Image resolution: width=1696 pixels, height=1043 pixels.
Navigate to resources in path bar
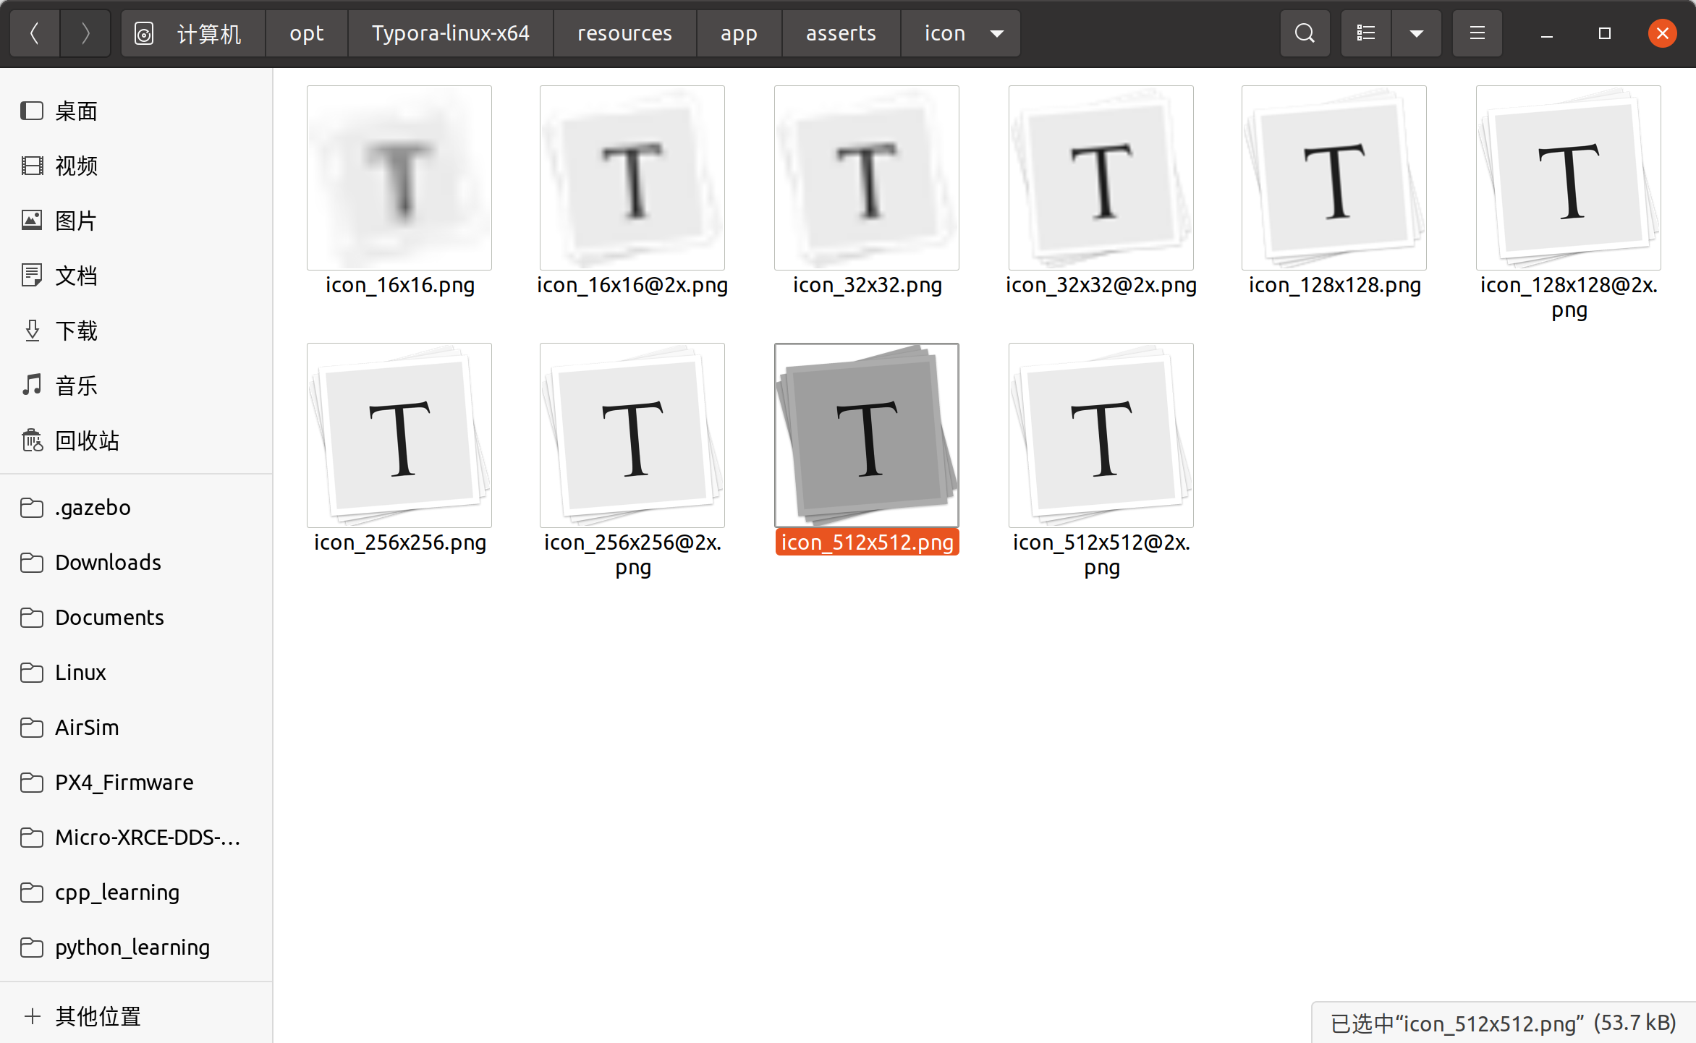pyautogui.click(x=624, y=33)
